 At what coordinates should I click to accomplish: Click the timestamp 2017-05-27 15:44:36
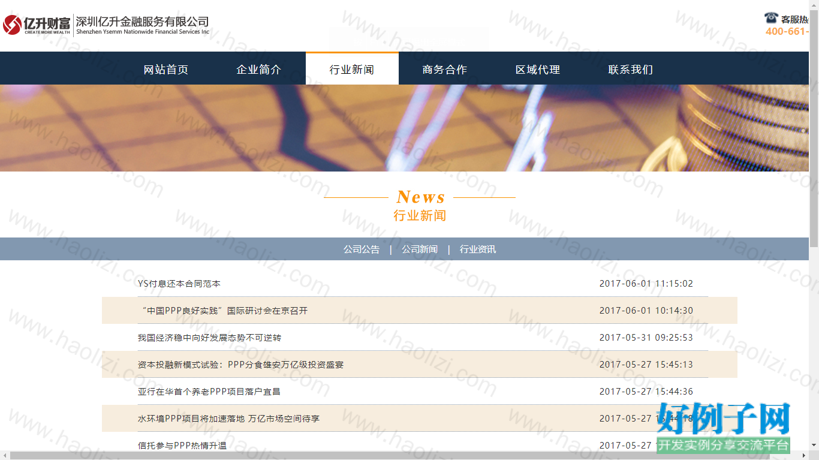click(x=646, y=392)
